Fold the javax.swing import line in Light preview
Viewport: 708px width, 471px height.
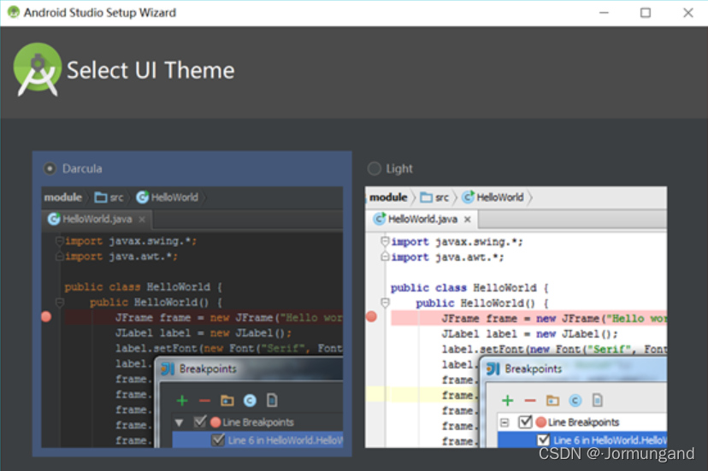pyautogui.click(x=385, y=241)
